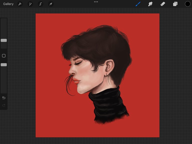Image resolution: width=192 pixels, height=144 pixels.
Task: Select the Smudge tool
Action: pos(150,4)
